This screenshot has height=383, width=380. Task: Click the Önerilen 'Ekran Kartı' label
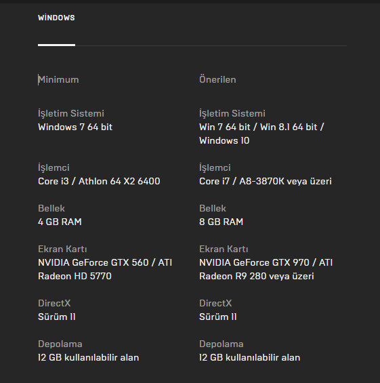point(224,249)
